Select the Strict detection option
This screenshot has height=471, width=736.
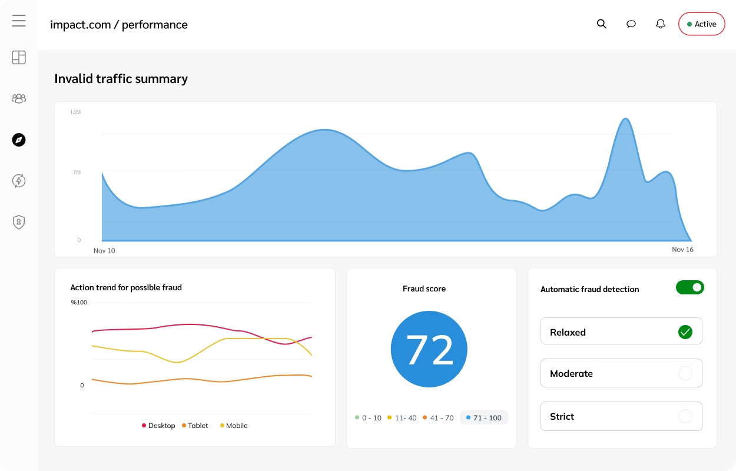pos(621,416)
